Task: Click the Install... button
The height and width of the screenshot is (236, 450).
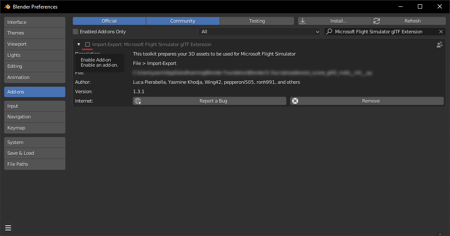Action: (335, 21)
